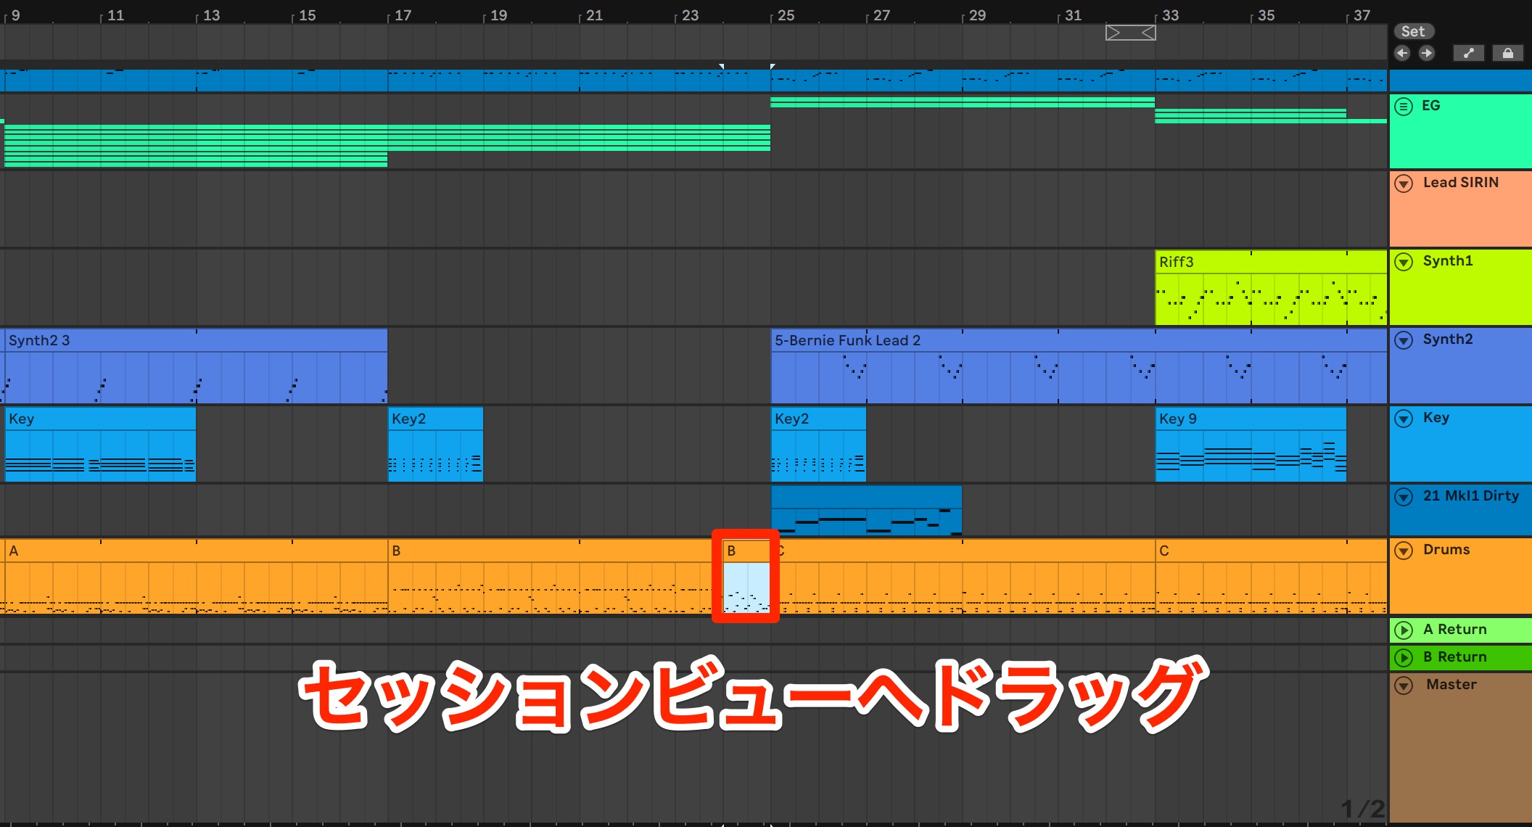The image size is (1532, 827).
Task: Toggle the automation mode icon
Action: [1469, 53]
